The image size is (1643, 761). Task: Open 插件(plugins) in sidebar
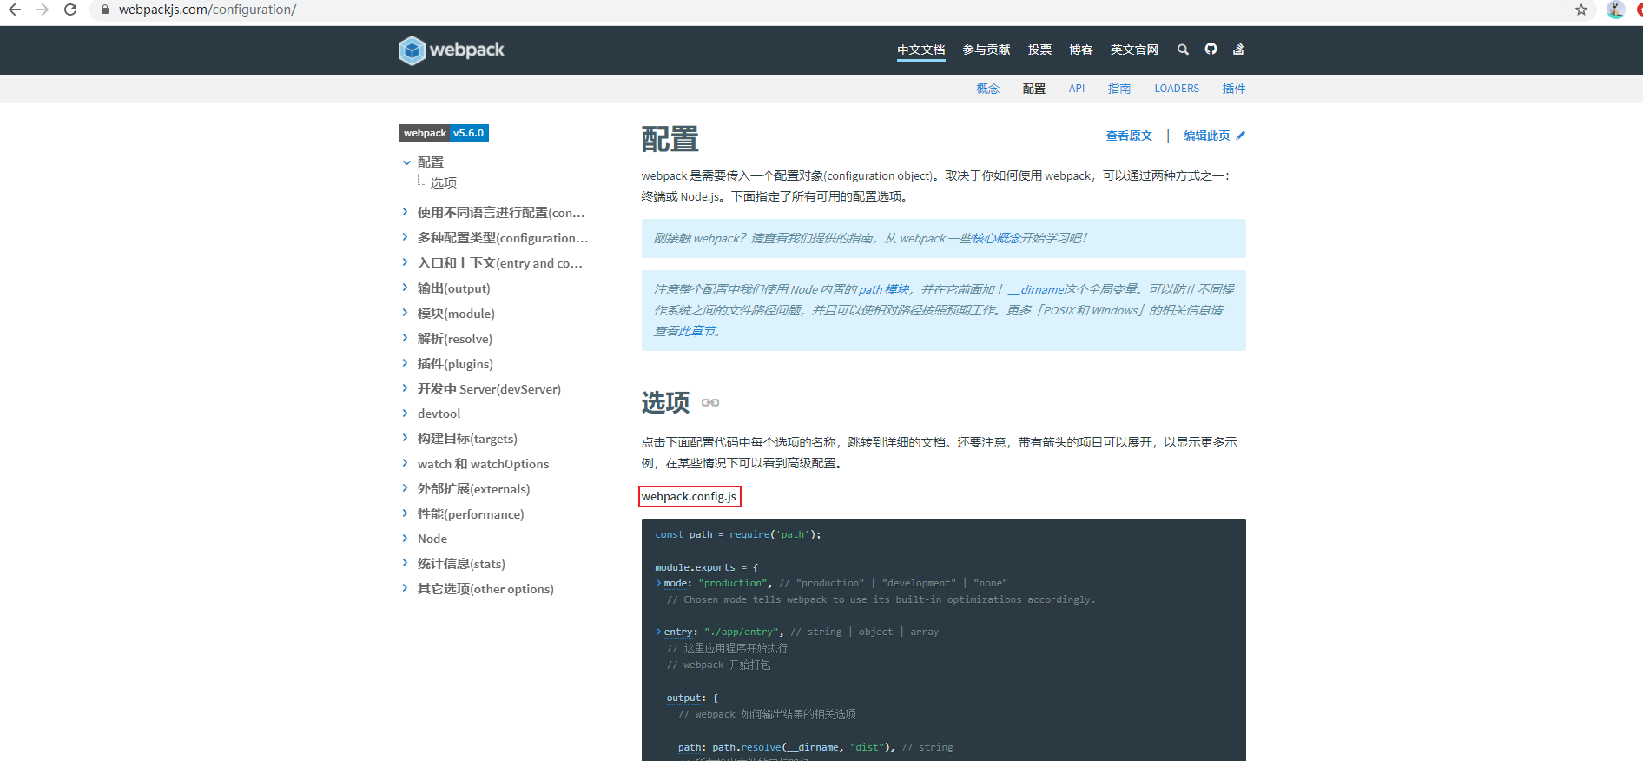click(455, 363)
